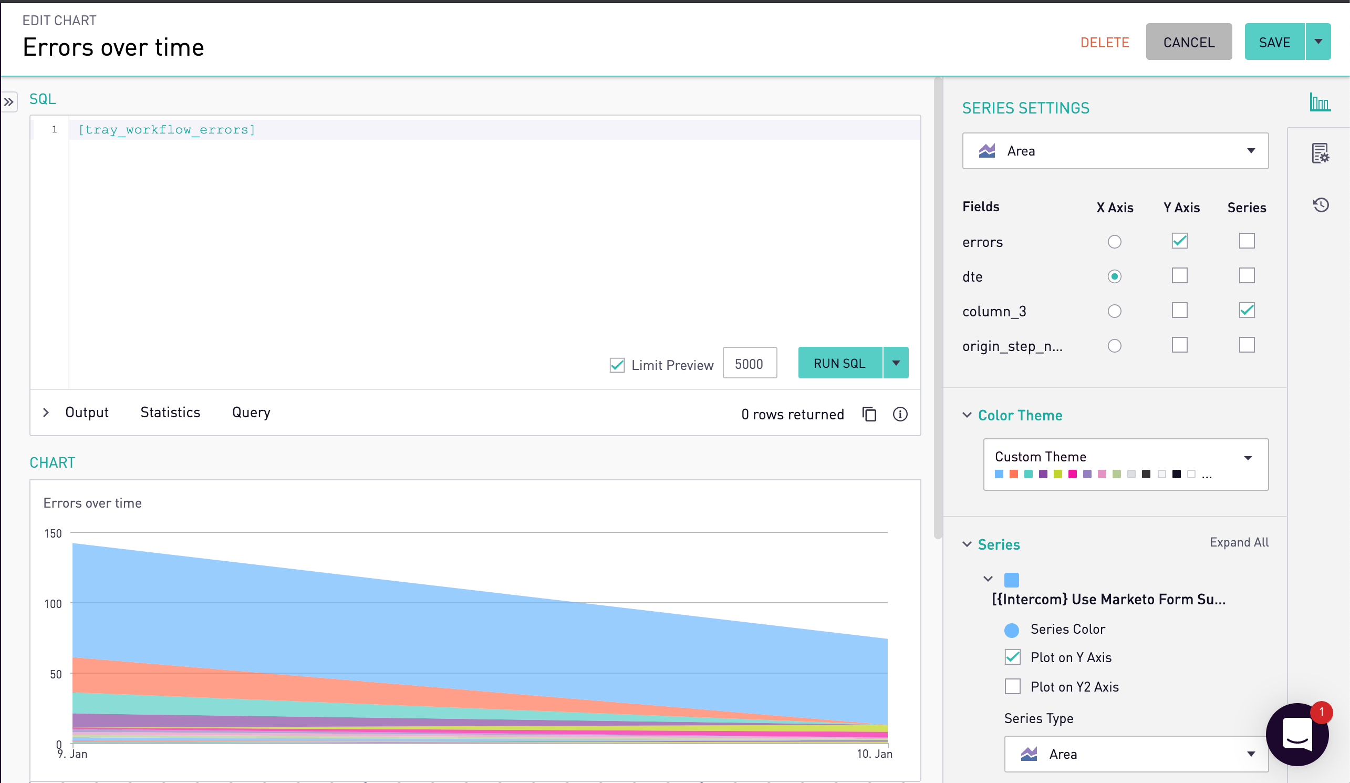Viewport: 1350px width, 783px height.
Task: Click the chart settings bar-graph icon
Action: (x=1320, y=102)
